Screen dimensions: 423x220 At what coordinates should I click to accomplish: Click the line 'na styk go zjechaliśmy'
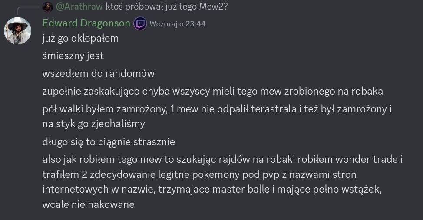94,124
